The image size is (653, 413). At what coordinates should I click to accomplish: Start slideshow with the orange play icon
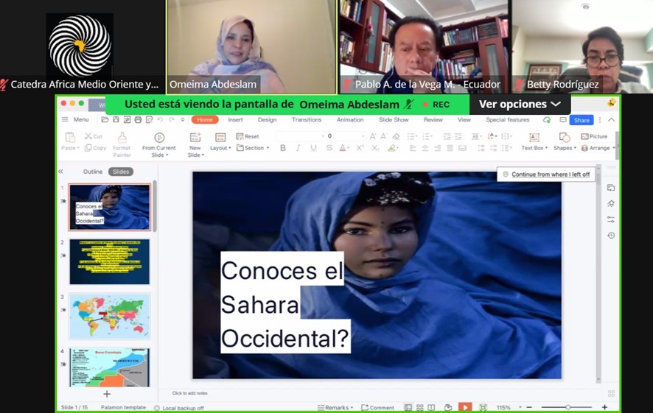point(465,407)
